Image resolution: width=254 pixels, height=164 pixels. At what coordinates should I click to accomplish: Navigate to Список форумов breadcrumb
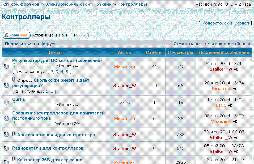tap(21, 4)
